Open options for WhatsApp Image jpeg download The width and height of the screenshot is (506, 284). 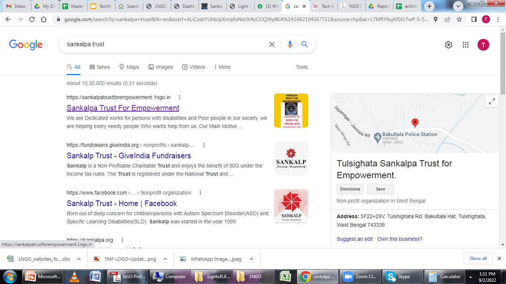coord(251,259)
